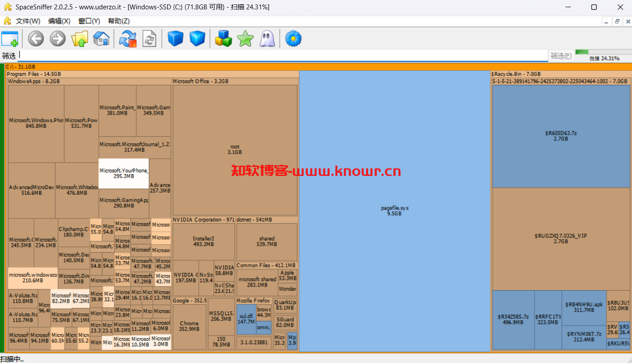This screenshot has width=632, height=363.
Task: Select the $Recycle.Bin - 7.0GB header
Action: tap(560, 74)
